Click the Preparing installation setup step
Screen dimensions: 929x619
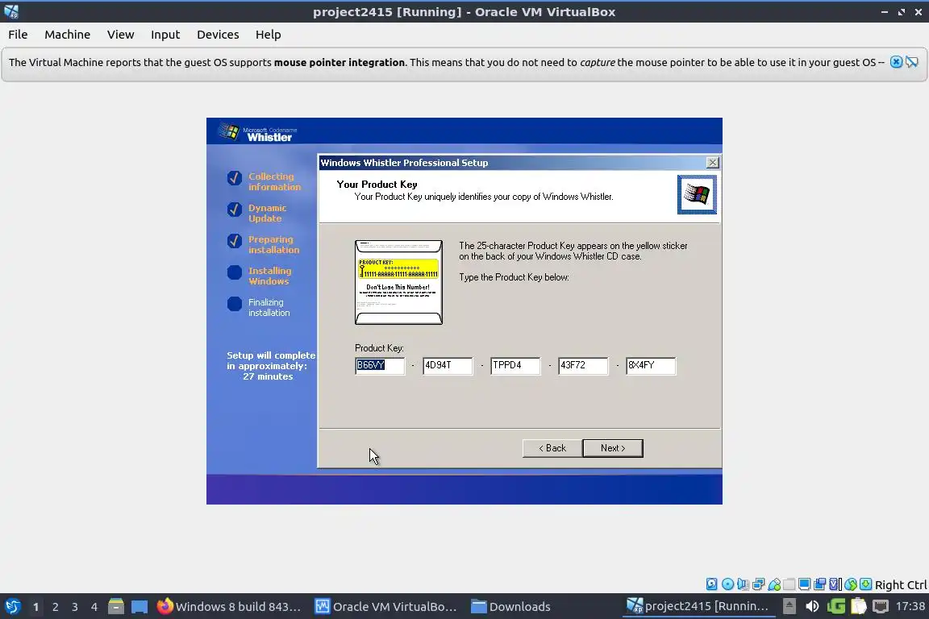pyautogui.click(x=273, y=245)
